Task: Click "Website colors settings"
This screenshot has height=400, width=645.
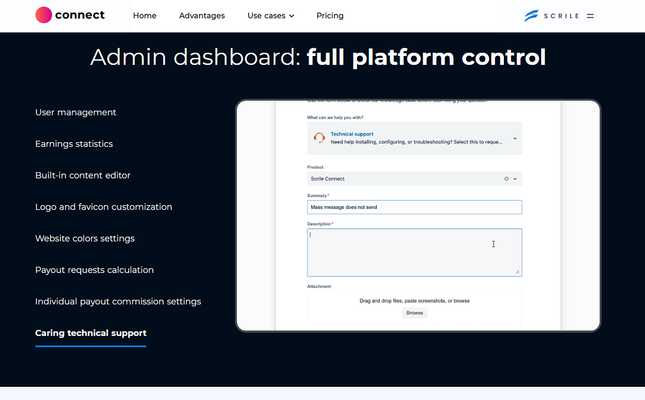Action: click(x=84, y=238)
